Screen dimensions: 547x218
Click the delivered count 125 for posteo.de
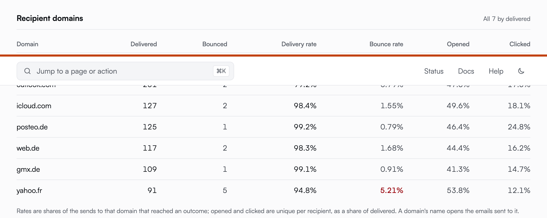point(150,127)
